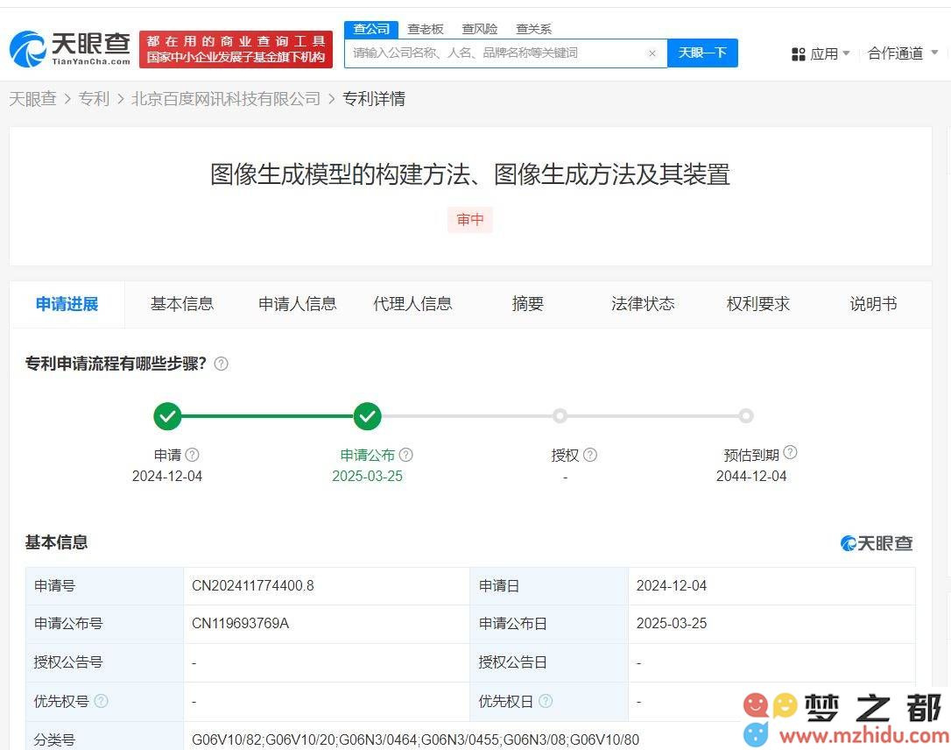Select the 查风险 search tab
The image size is (951, 750).
[x=480, y=29]
